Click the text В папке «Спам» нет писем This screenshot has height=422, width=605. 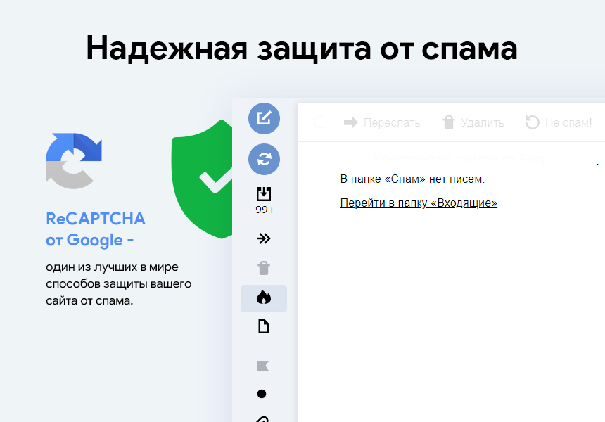412,179
